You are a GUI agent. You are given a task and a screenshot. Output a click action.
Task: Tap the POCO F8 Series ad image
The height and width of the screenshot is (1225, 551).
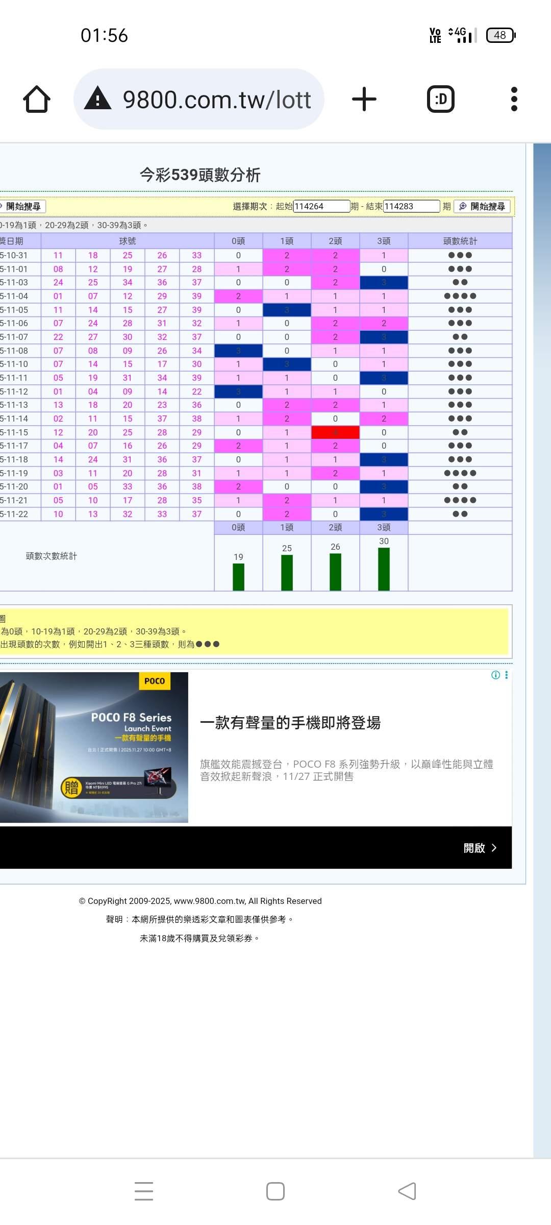(94, 747)
